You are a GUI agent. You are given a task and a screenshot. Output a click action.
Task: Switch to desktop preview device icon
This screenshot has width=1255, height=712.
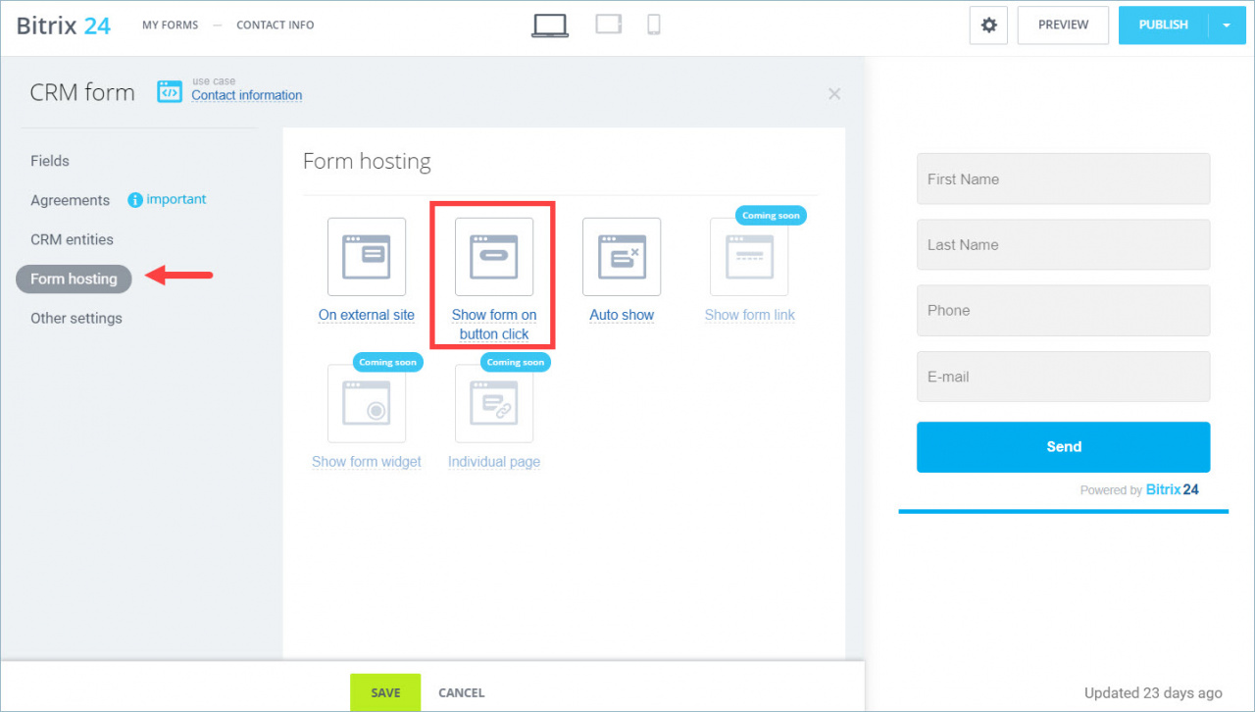550,25
